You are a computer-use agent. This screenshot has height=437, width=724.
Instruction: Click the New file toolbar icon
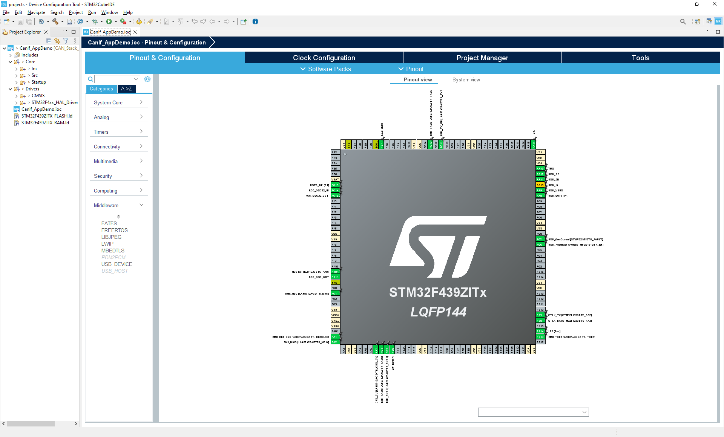click(x=6, y=21)
